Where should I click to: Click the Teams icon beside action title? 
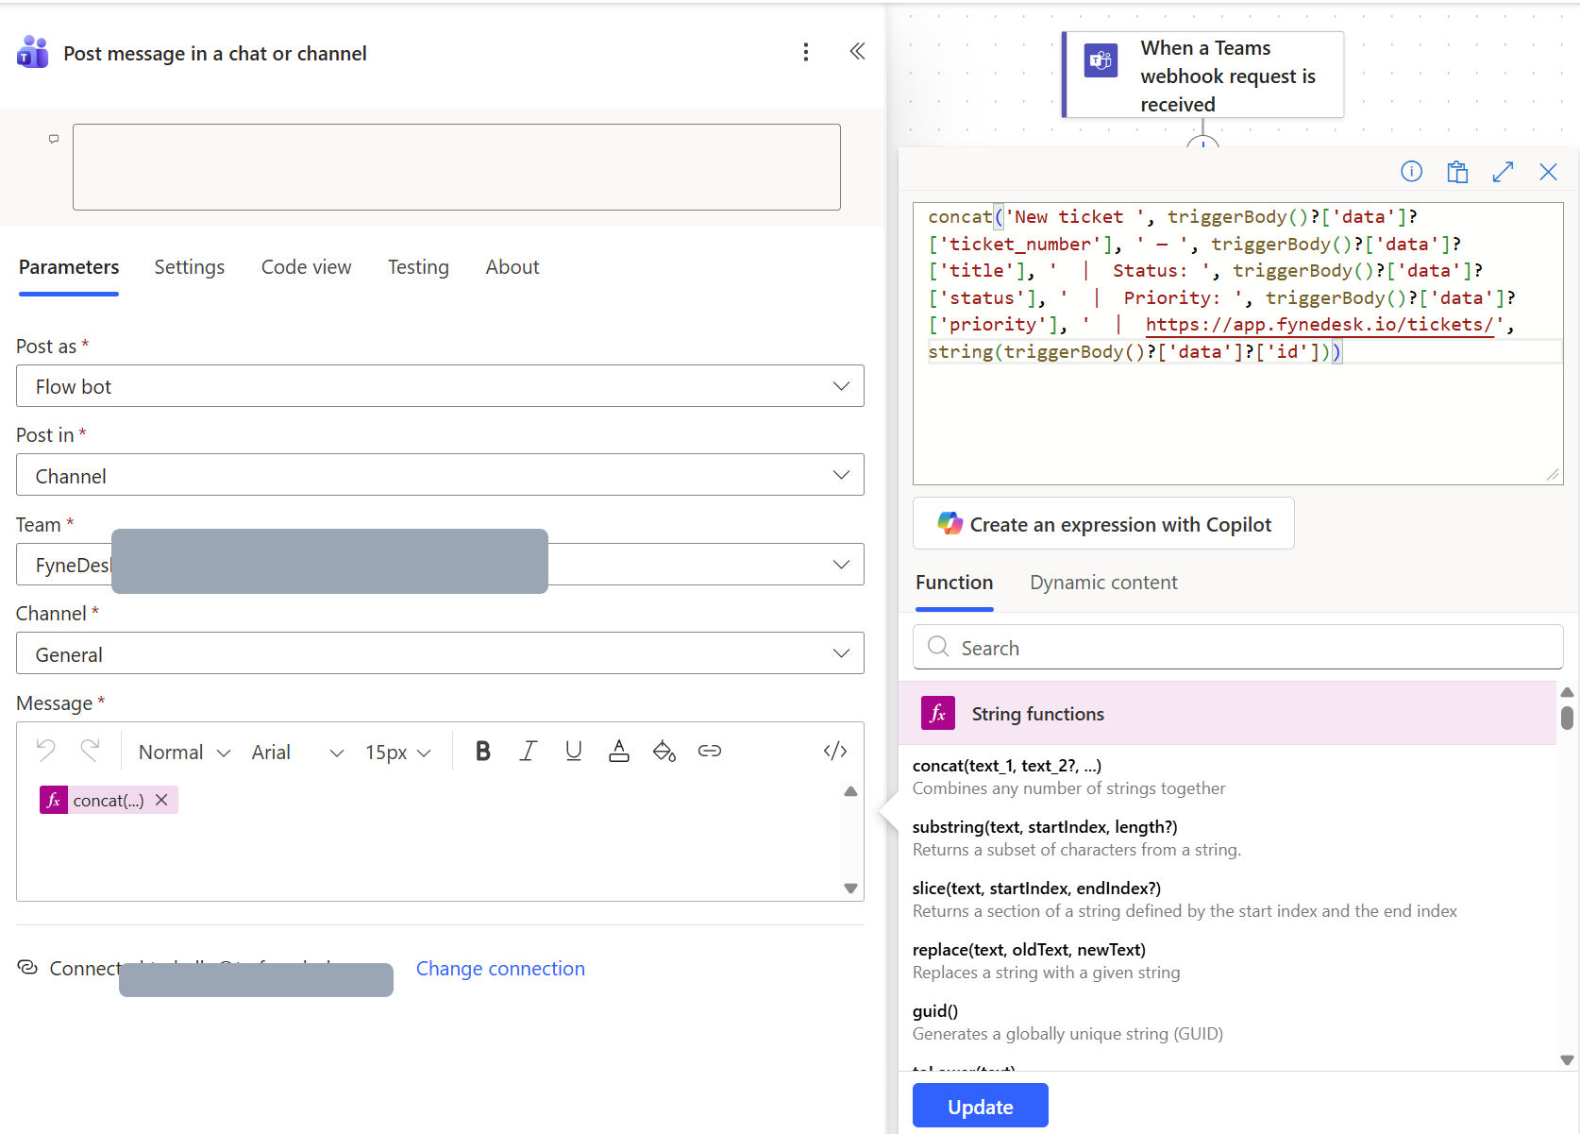click(33, 53)
